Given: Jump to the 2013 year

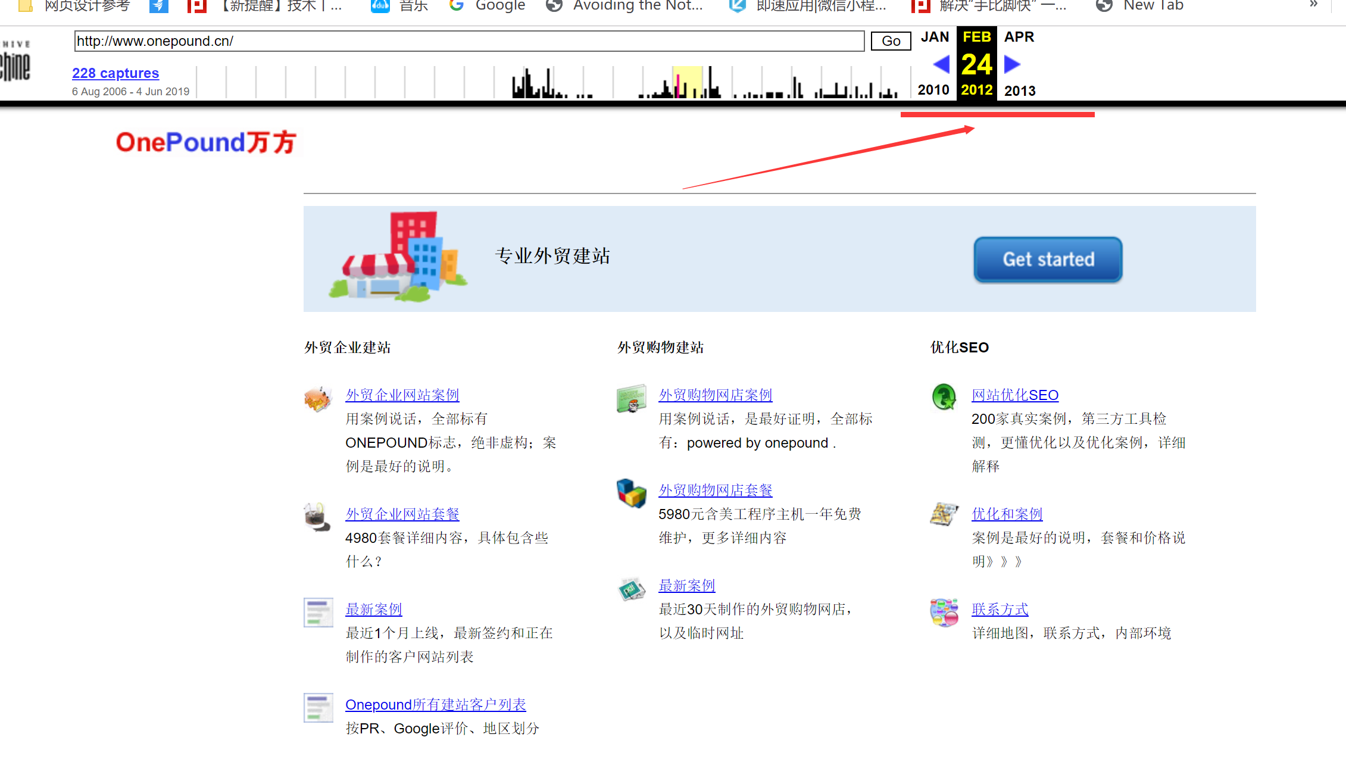Looking at the screenshot, I should (1020, 90).
